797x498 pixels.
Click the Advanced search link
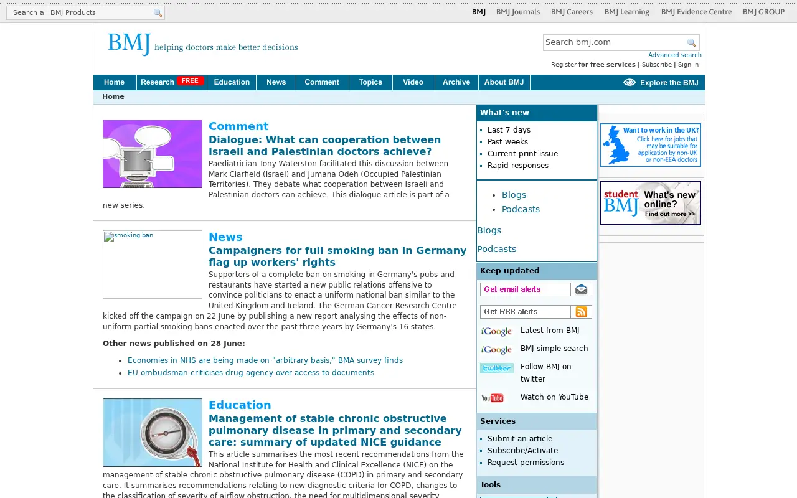[x=675, y=55]
